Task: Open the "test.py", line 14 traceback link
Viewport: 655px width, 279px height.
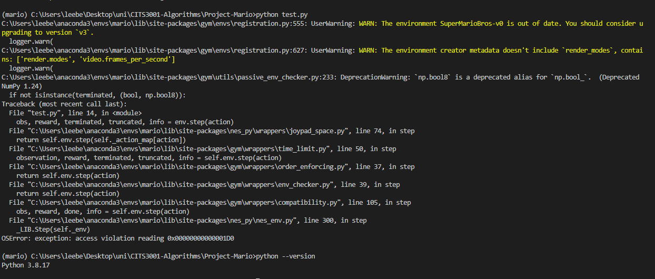Action: [51, 113]
